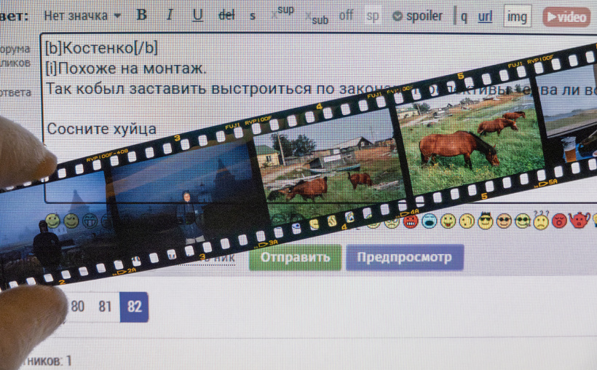Toggle bold formatting with B
The width and height of the screenshot is (597, 370).
pos(142,15)
